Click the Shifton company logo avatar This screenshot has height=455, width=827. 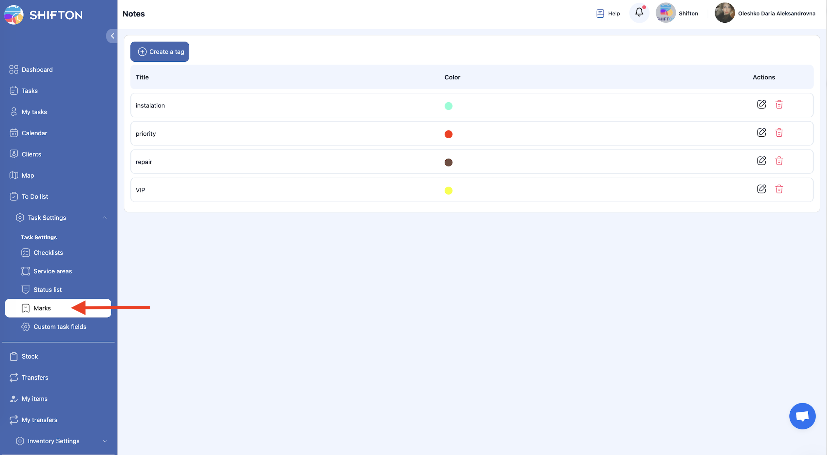(x=665, y=13)
